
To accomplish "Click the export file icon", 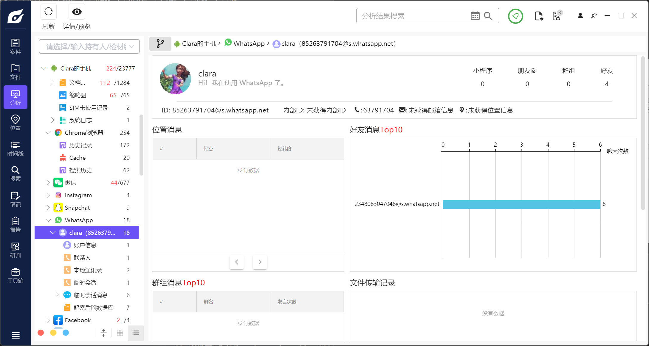I will tap(539, 16).
